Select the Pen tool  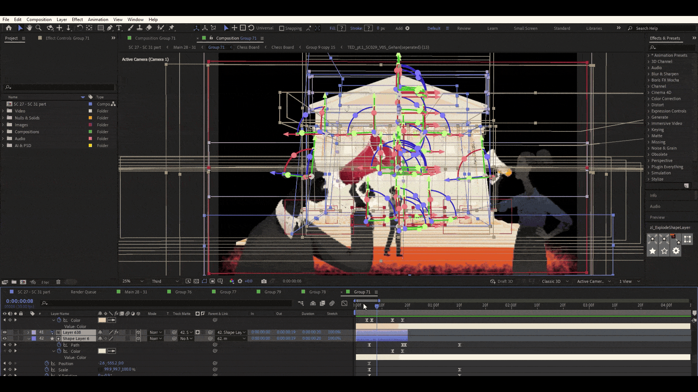110,28
